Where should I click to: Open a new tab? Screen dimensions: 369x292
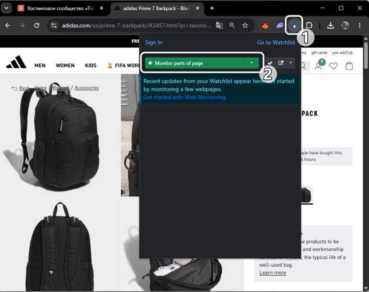[212, 8]
